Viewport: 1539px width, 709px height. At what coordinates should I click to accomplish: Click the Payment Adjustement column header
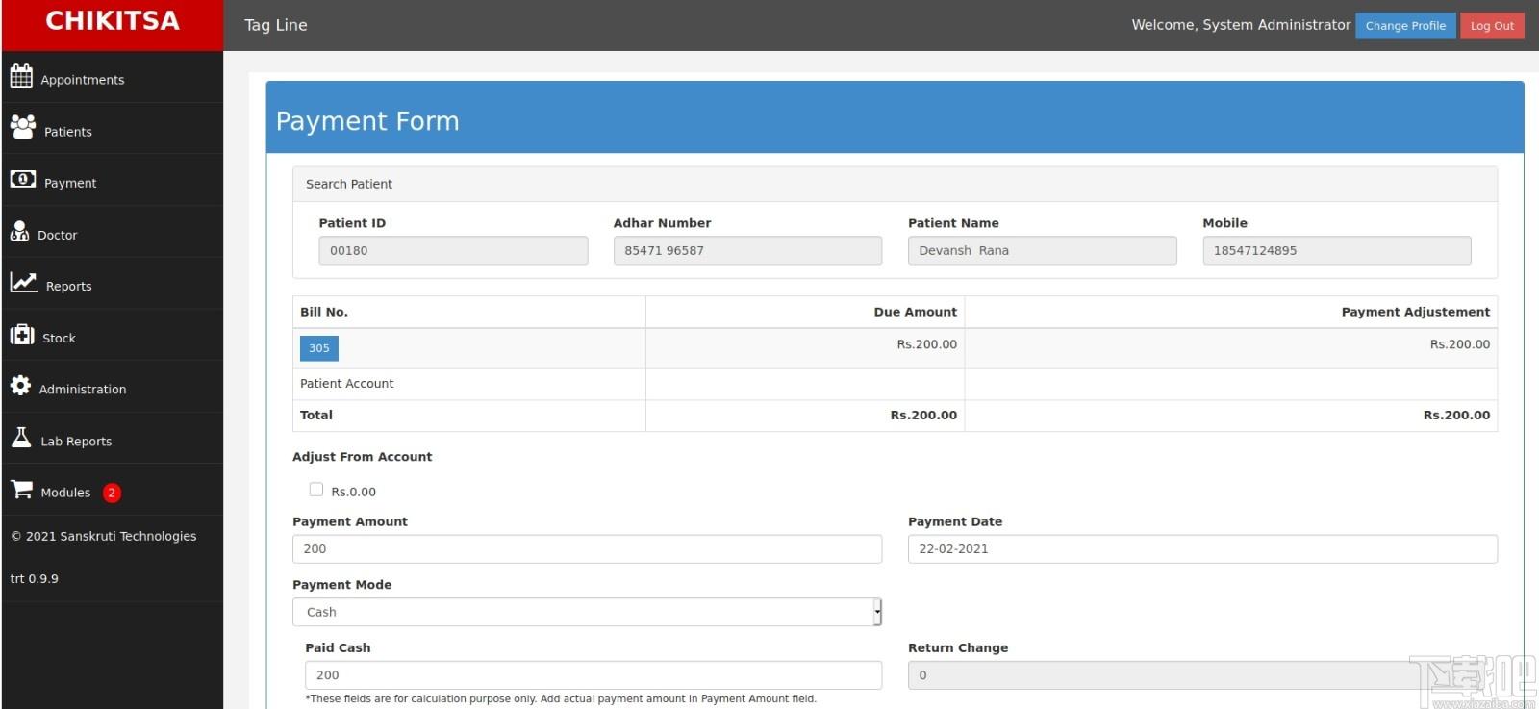coord(1415,312)
